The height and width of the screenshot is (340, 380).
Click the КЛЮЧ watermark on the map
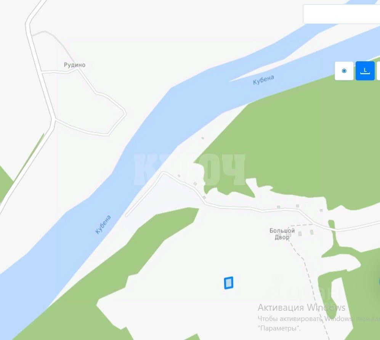pos(189,169)
